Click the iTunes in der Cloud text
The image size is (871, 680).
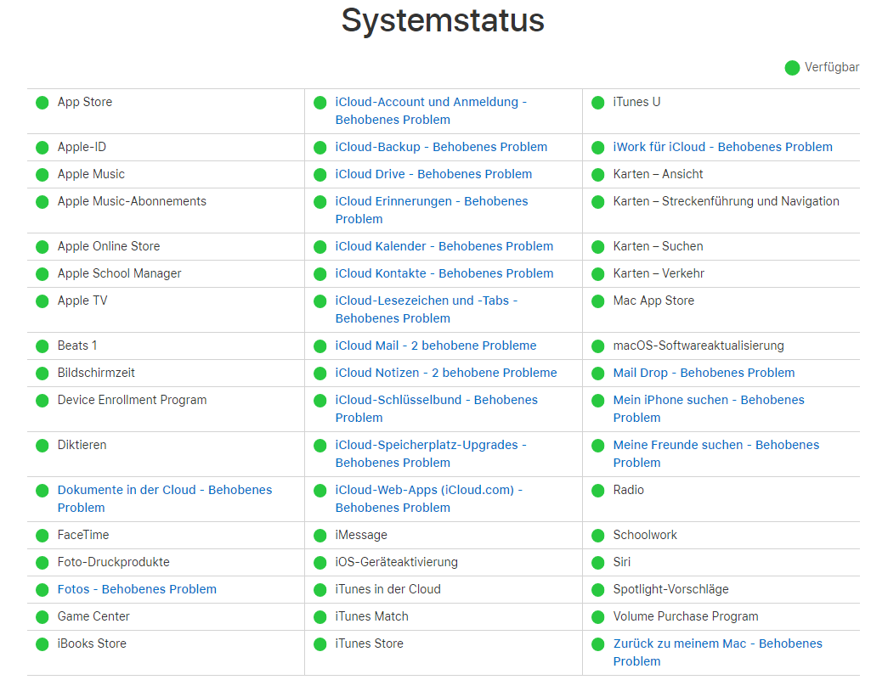(387, 589)
